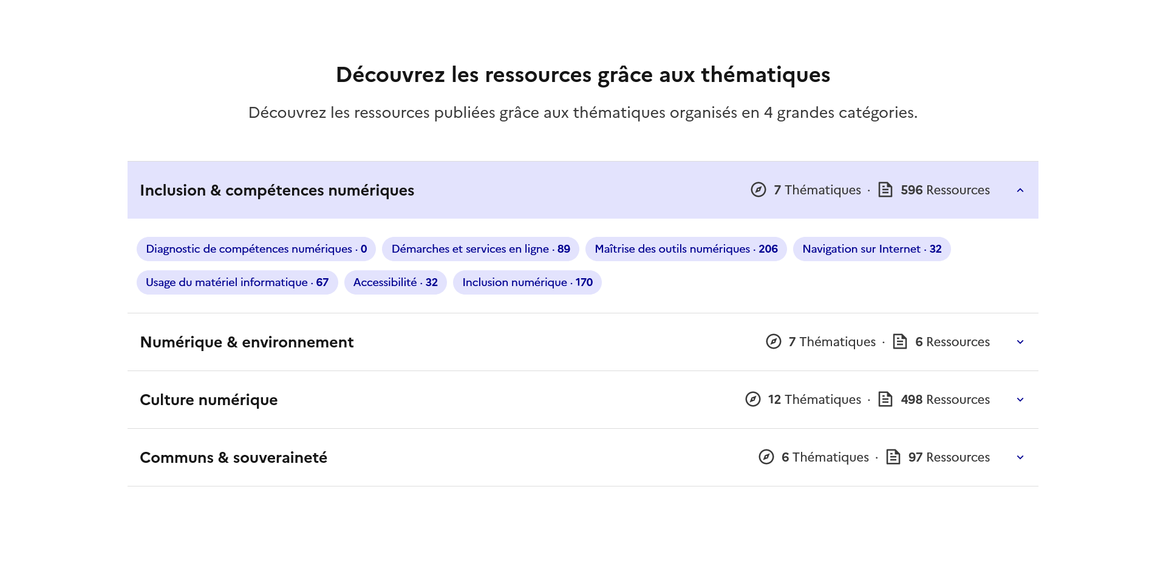Click the Numérique & environnement heading
1166x577 pixels.
point(247,343)
